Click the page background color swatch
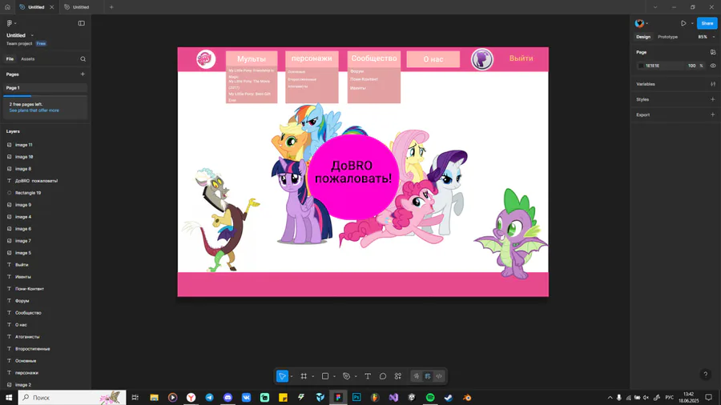The image size is (721, 405). [x=641, y=66]
